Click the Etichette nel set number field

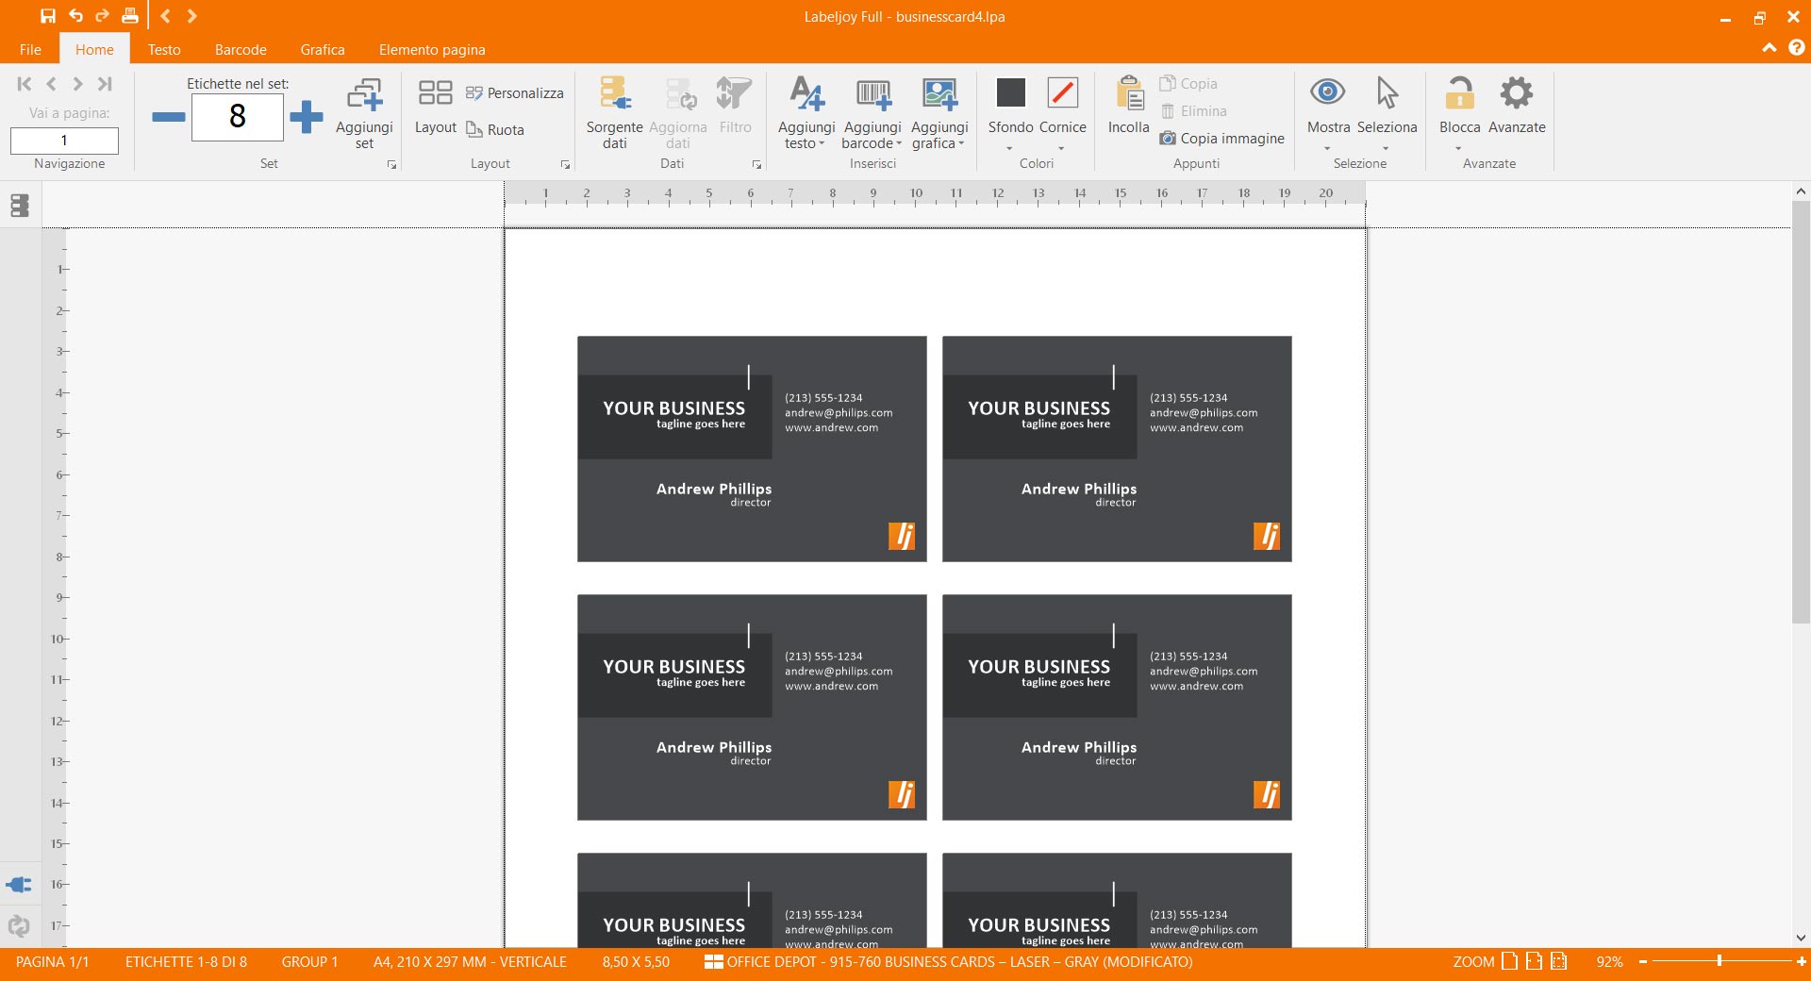237,117
